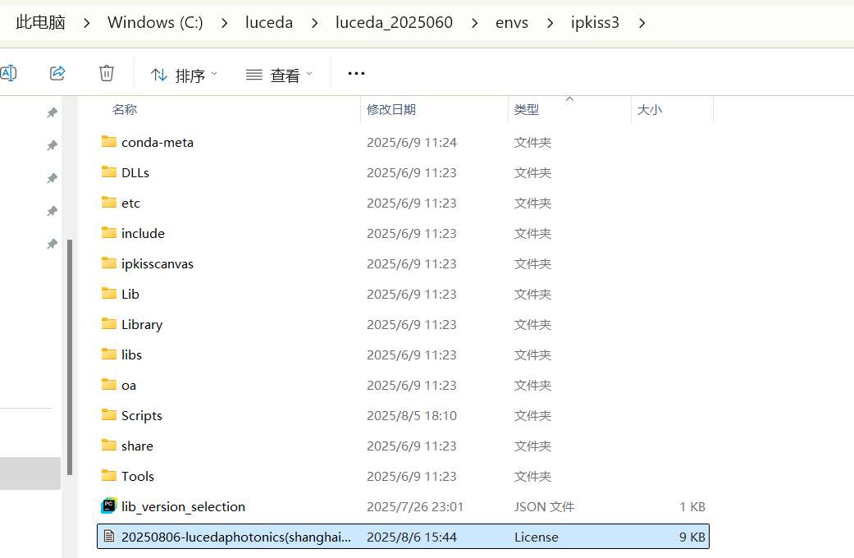Click the 2025/7/26 23:01 date cell

coord(415,507)
